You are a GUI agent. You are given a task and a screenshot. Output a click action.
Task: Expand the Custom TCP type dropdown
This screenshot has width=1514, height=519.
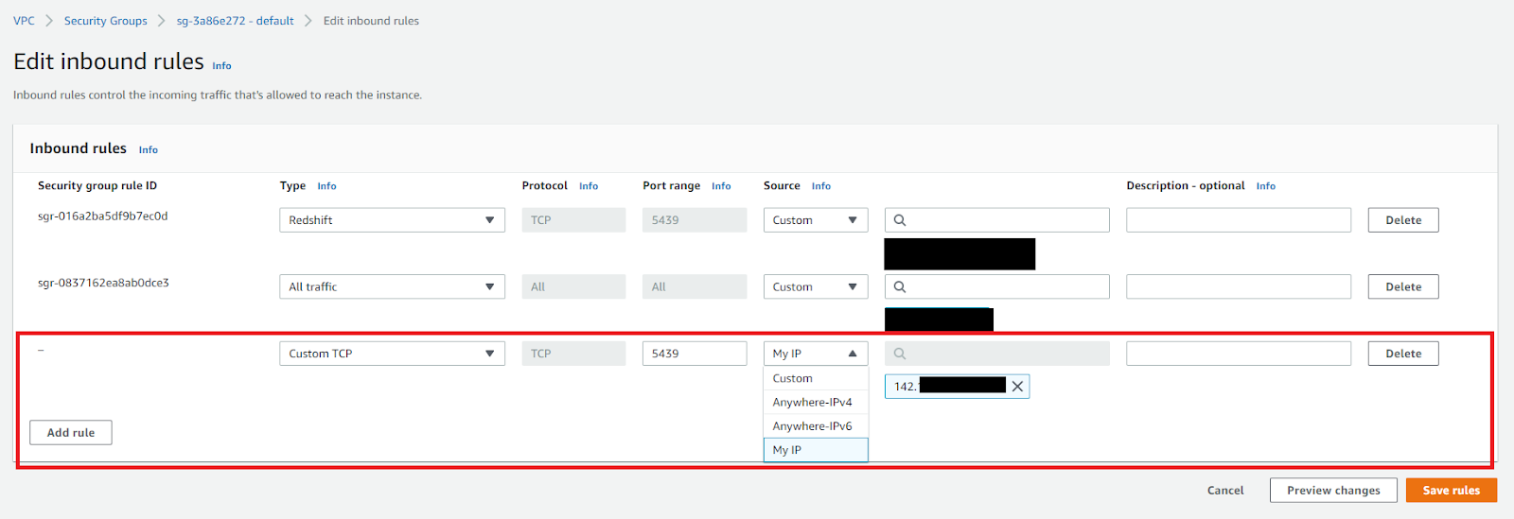click(x=392, y=354)
